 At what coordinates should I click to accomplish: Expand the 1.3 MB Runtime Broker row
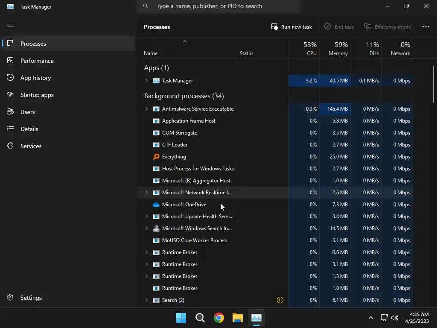pos(147,276)
